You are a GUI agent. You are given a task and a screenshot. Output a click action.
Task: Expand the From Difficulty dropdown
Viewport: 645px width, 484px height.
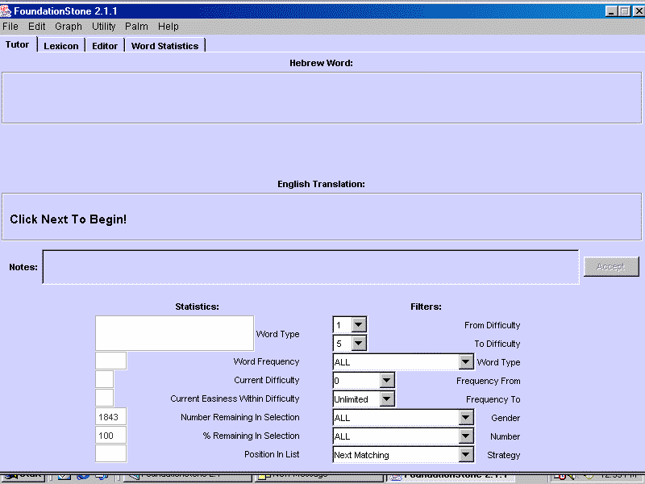pyautogui.click(x=359, y=325)
